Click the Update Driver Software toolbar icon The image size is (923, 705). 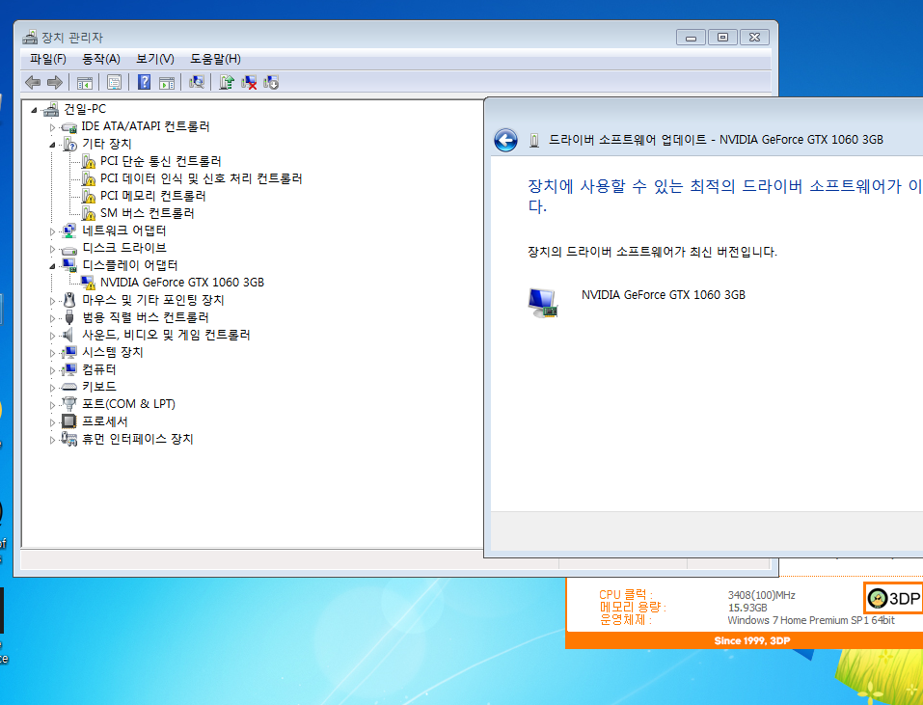(227, 82)
